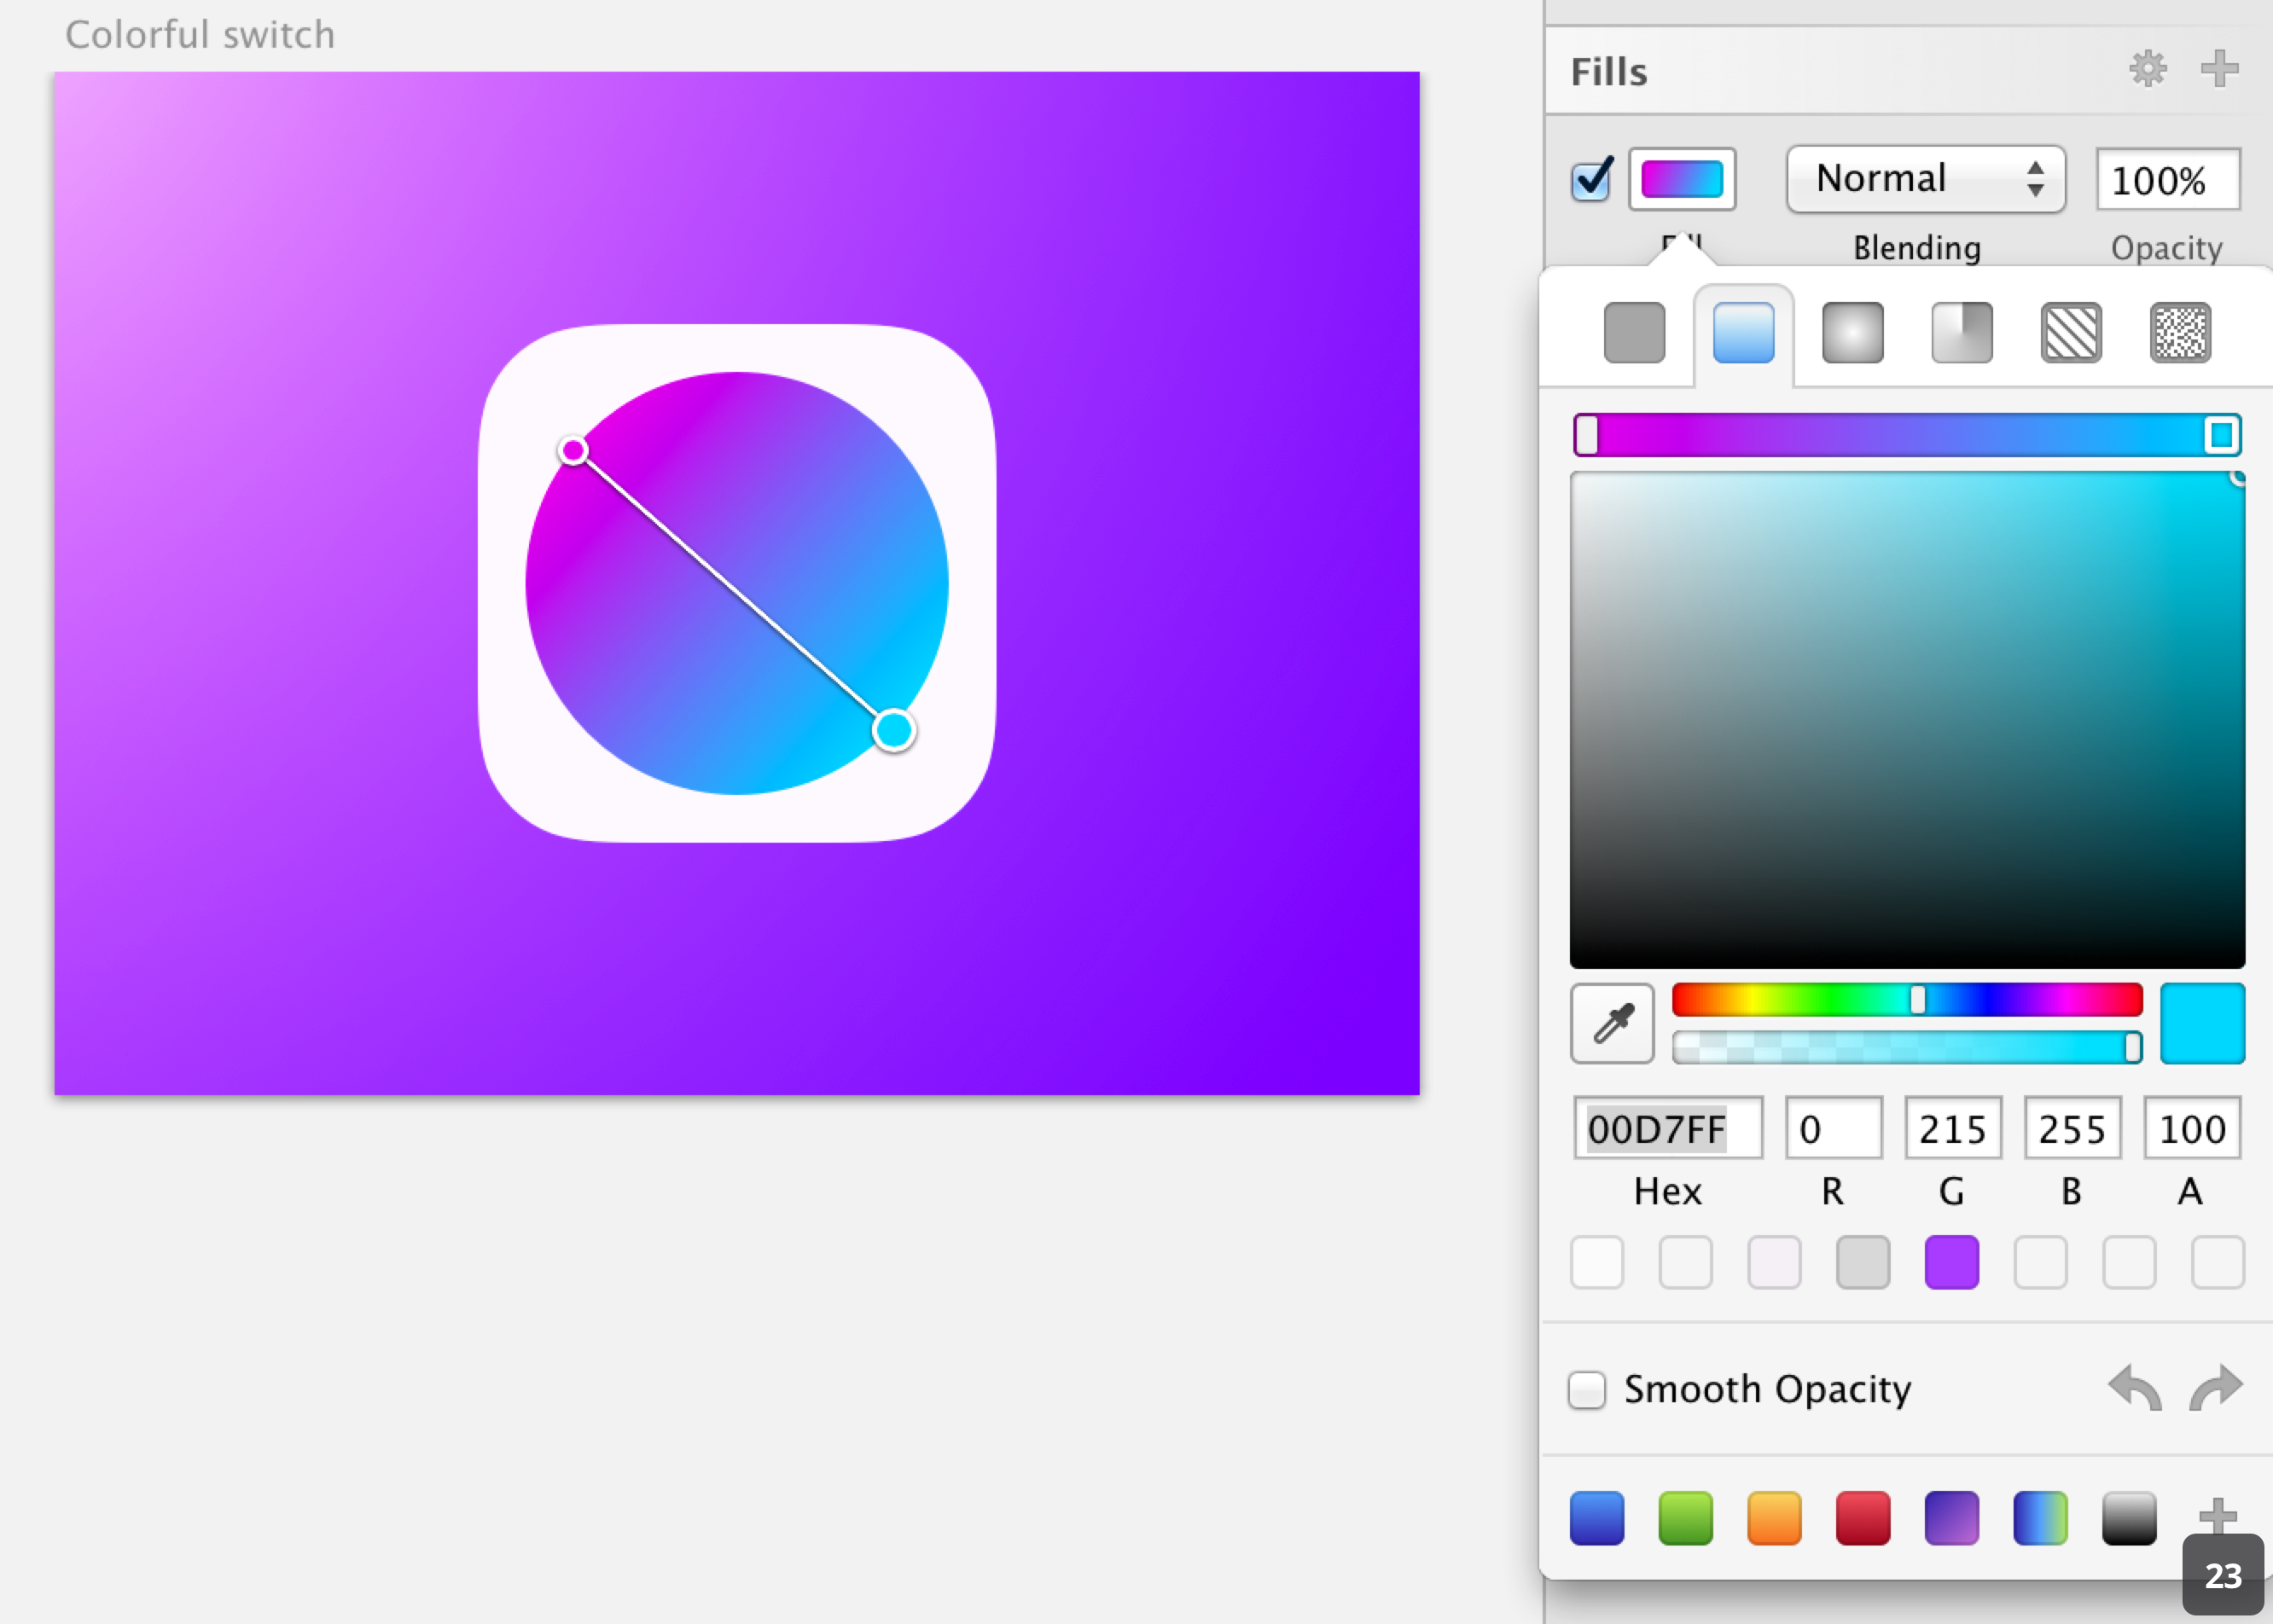Enable the Smooth Opacity checkbox

[1587, 1389]
